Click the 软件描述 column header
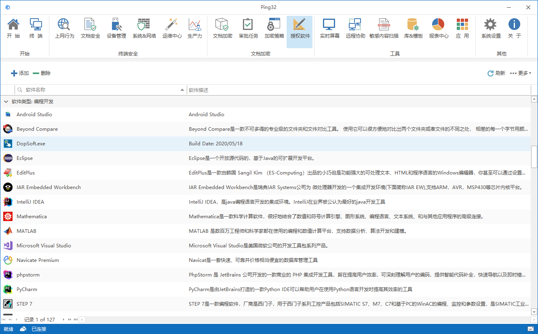 click(359, 90)
